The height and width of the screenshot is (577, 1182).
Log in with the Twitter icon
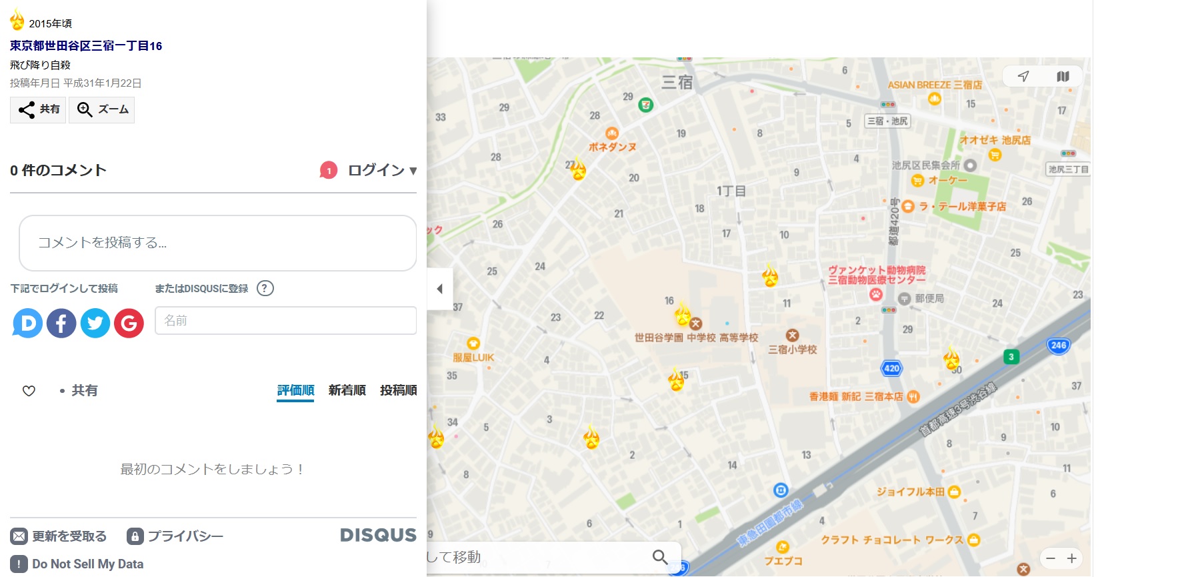95,324
